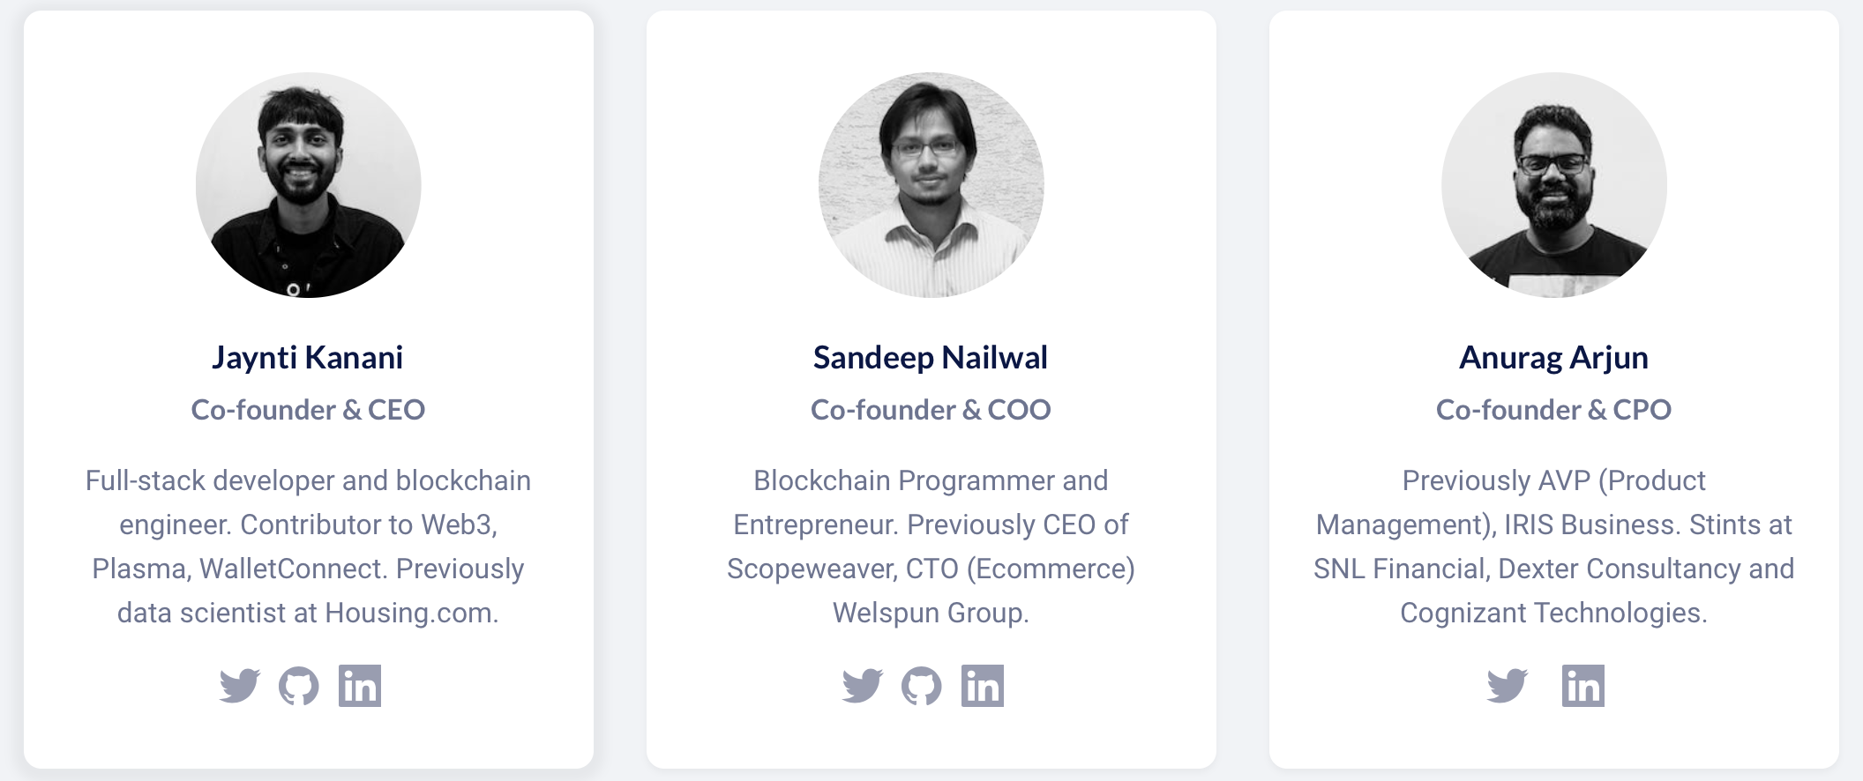1863x781 pixels.
Task: Click Sandeep Nailwal's profile photo
Action: [x=931, y=185]
